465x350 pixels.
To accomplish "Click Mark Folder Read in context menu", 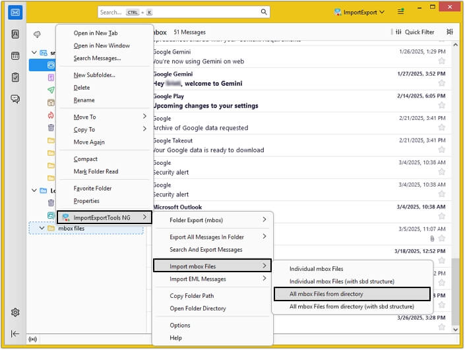I will 95,172.
